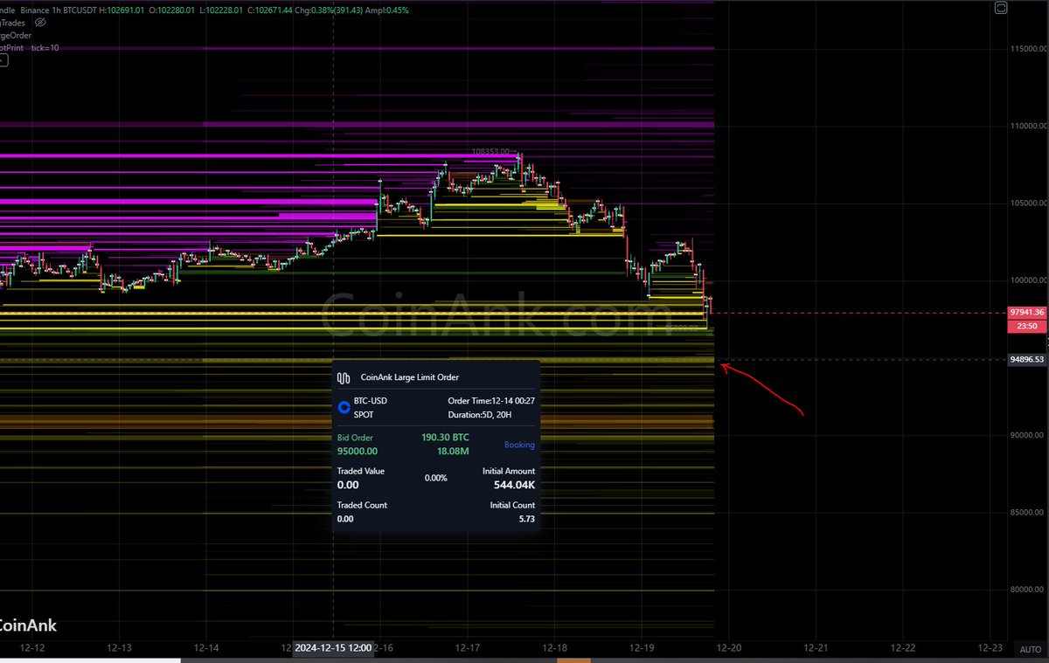Click the 12-14 date on time axis

click(206, 648)
